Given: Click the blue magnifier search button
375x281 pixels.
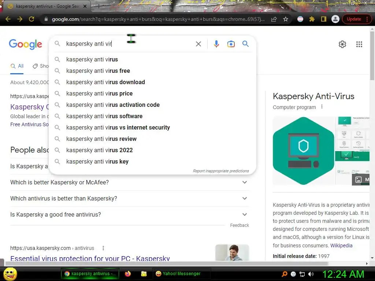Looking at the screenshot, I should 245,44.
